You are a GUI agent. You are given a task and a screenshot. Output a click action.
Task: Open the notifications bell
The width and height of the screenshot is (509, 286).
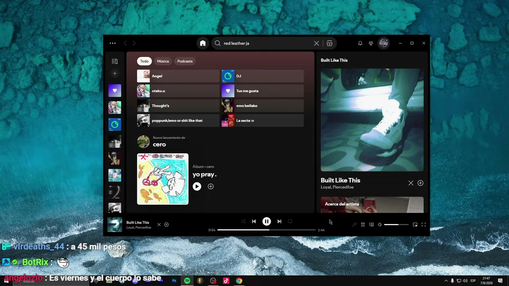pyautogui.click(x=360, y=43)
